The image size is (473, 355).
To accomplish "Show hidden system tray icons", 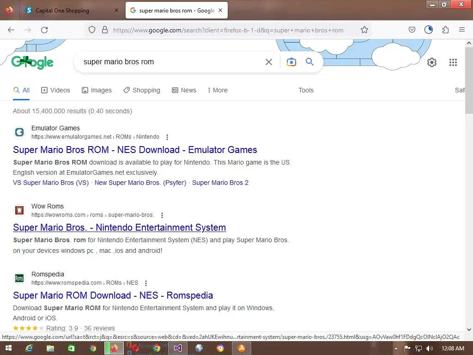I will click(x=396, y=349).
